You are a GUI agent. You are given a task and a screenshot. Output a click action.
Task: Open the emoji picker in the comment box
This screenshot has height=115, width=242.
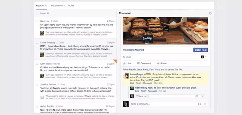(x=205, y=104)
